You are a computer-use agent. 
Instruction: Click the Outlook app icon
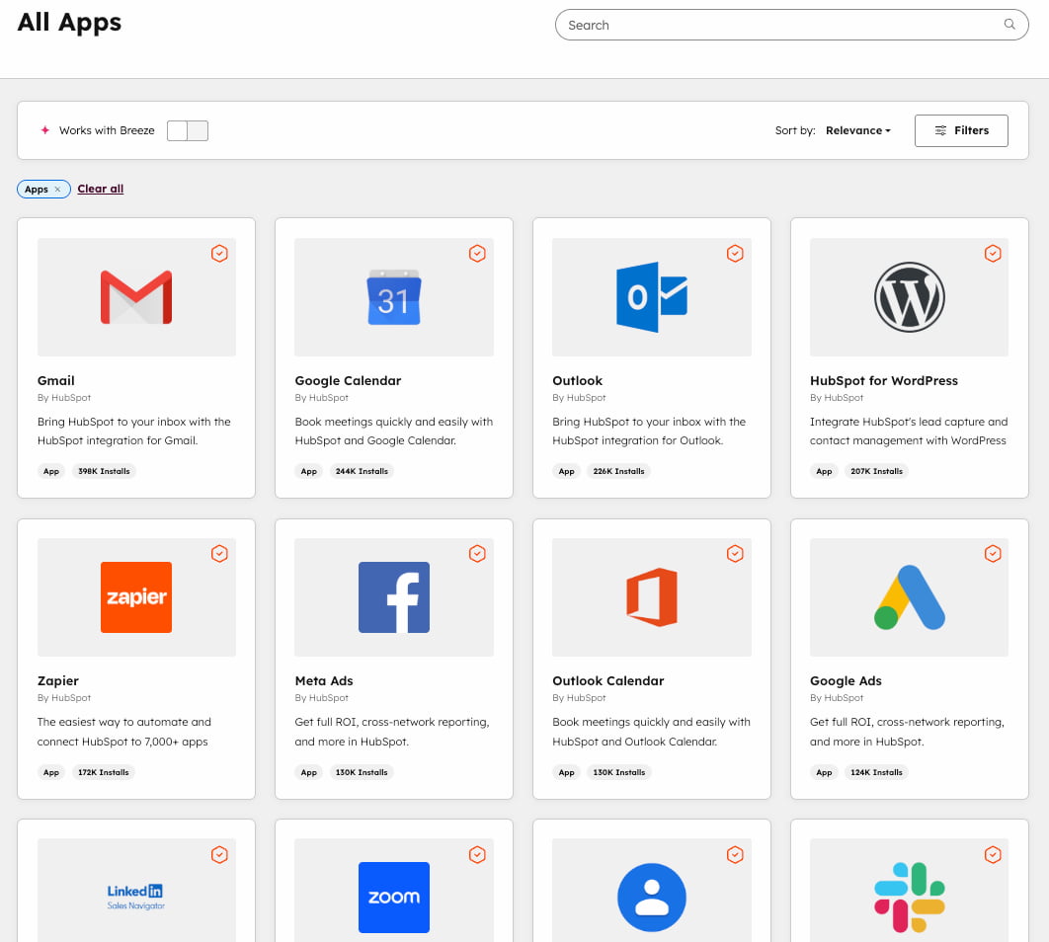(651, 296)
